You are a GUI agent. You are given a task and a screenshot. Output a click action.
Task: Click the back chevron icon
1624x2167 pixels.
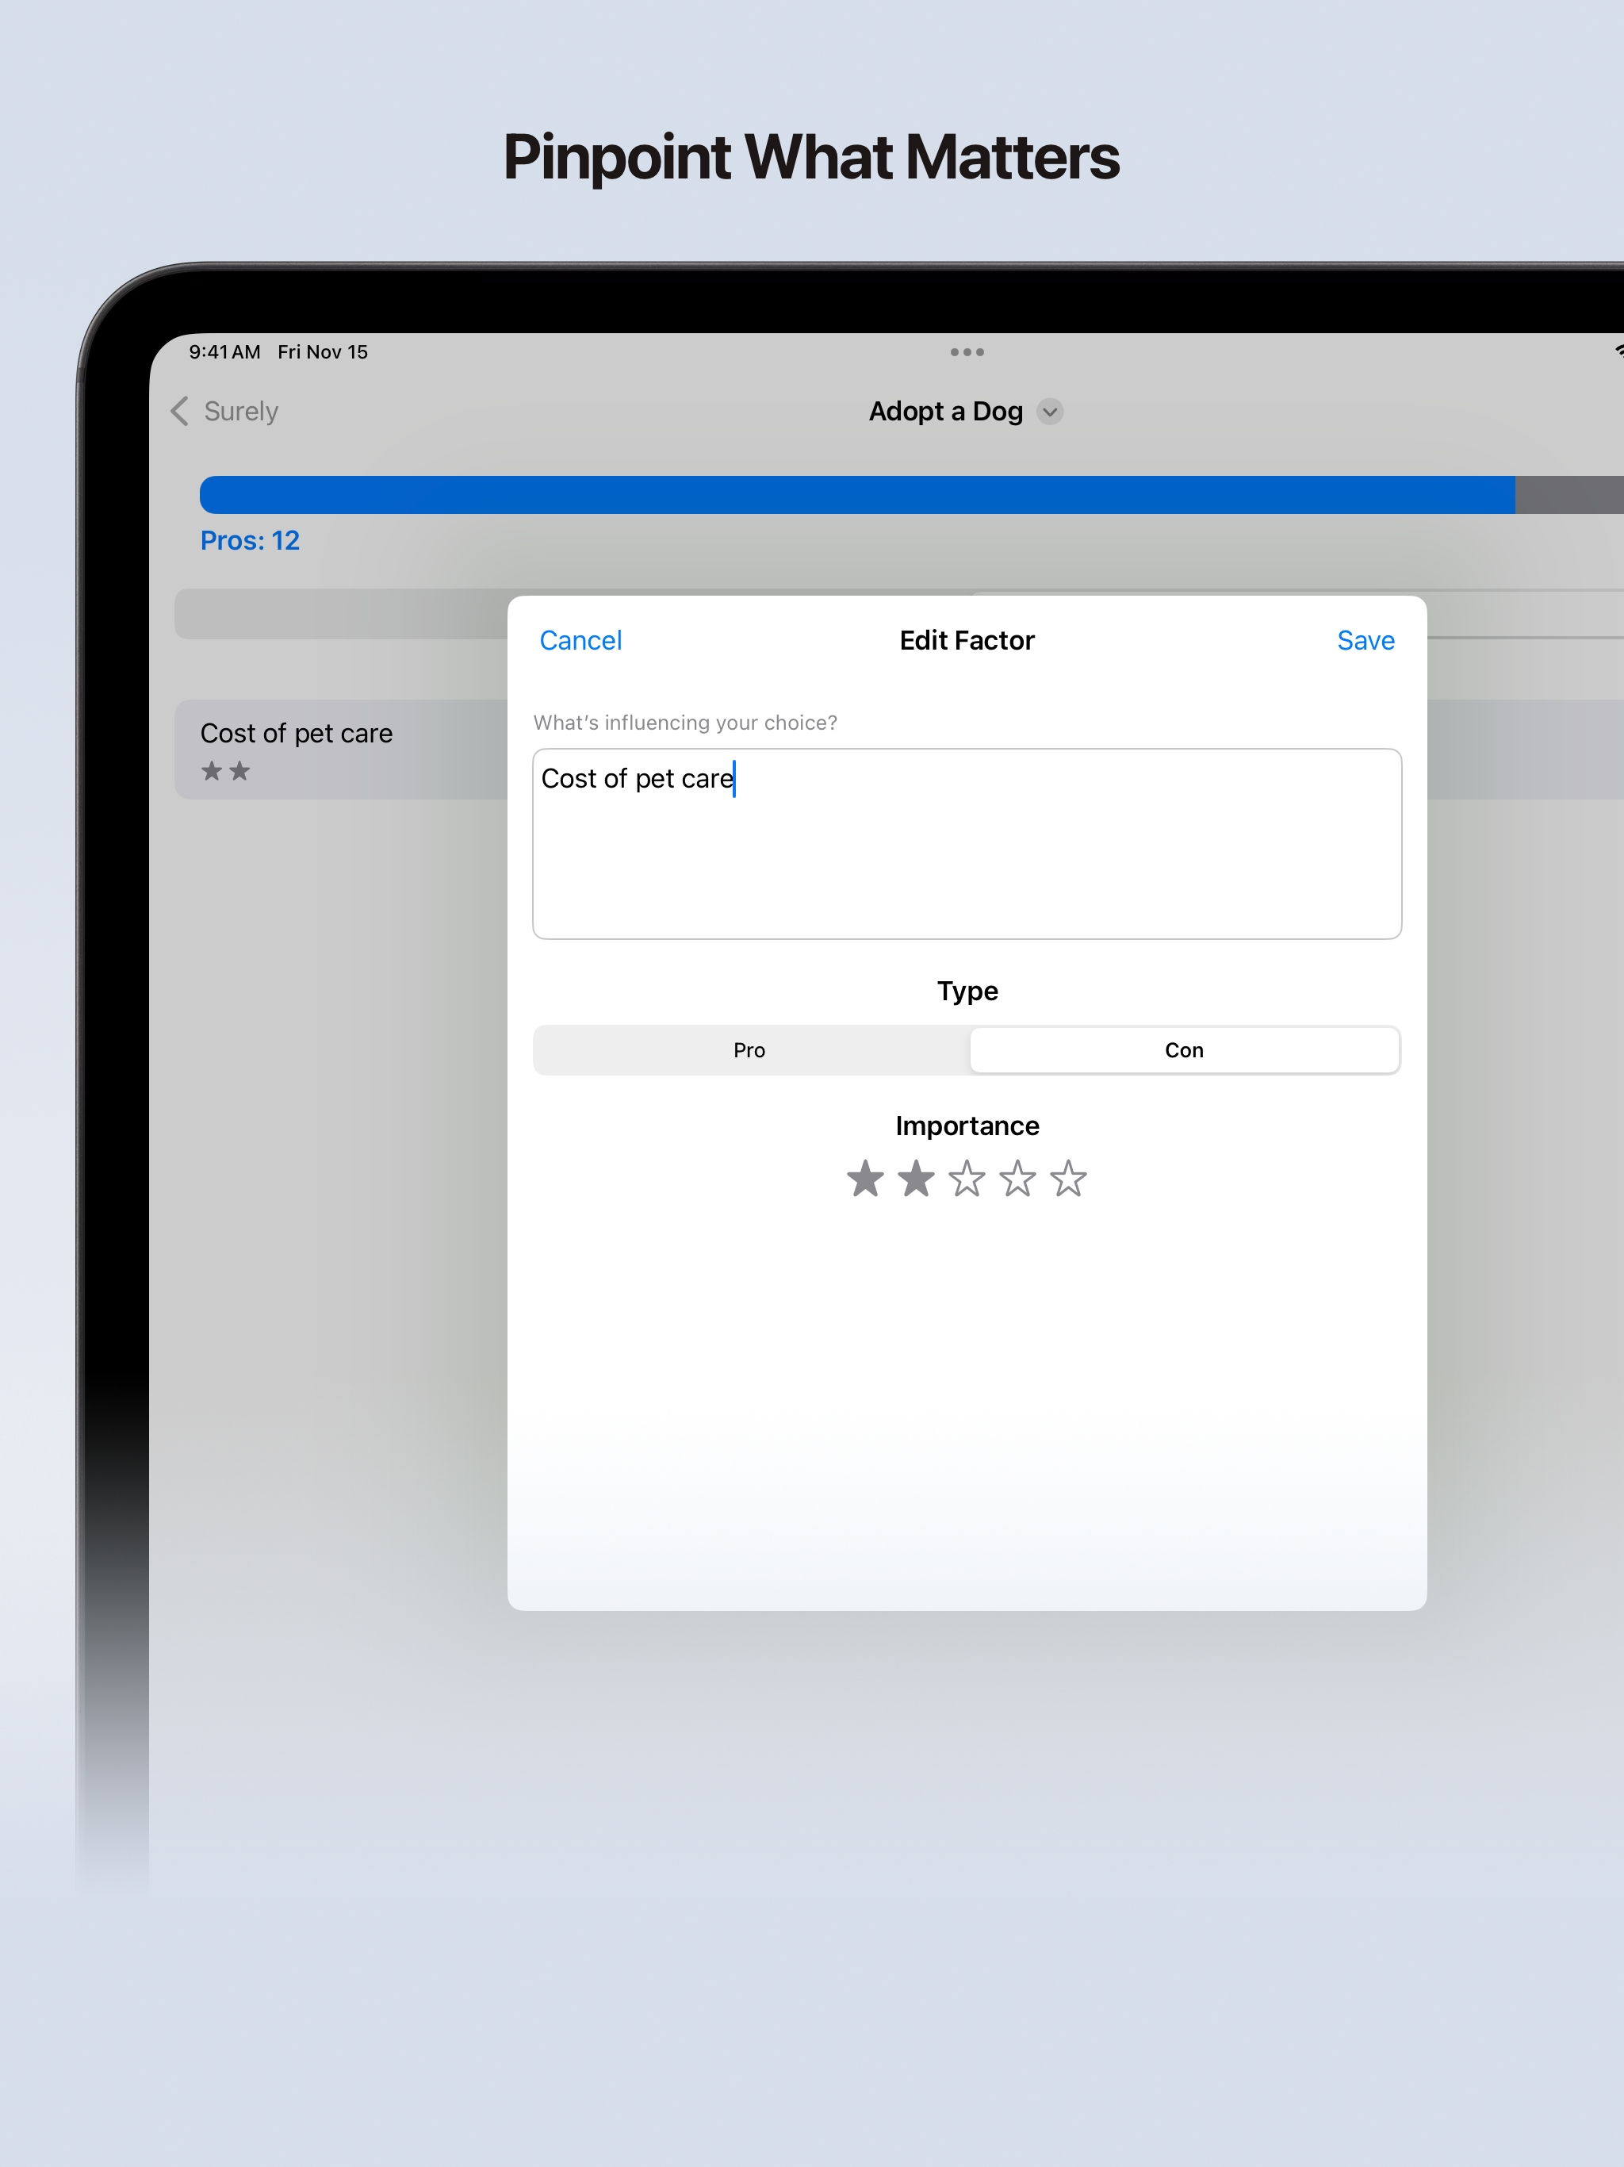click(x=179, y=412)
